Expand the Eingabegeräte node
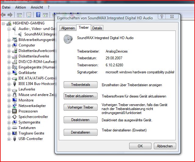 [9, 68]
